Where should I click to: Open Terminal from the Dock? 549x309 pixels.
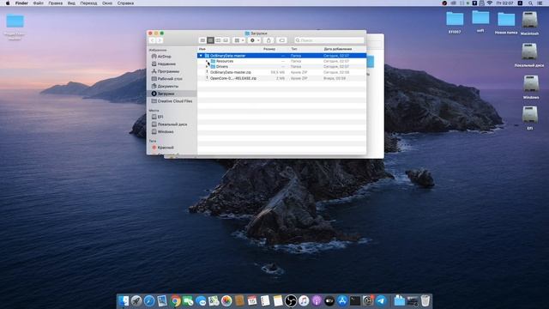pyautogui.click(x=355, y=301)
